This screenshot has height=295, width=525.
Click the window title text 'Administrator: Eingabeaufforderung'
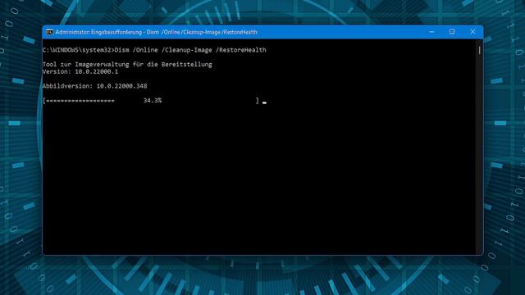98,32
